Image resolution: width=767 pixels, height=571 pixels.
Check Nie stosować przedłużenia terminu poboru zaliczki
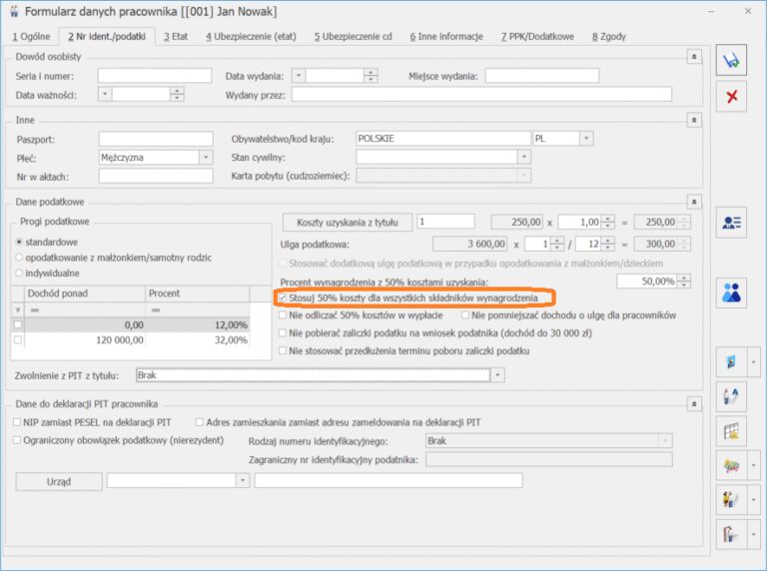(x=283, y=350)
